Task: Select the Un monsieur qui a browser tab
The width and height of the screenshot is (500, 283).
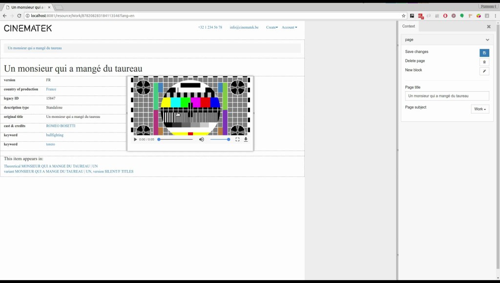Action: (27, 7)
